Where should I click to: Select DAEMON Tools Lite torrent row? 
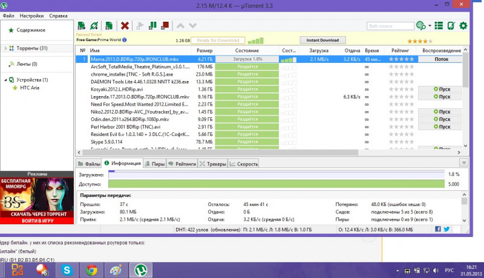coord(269,82)
